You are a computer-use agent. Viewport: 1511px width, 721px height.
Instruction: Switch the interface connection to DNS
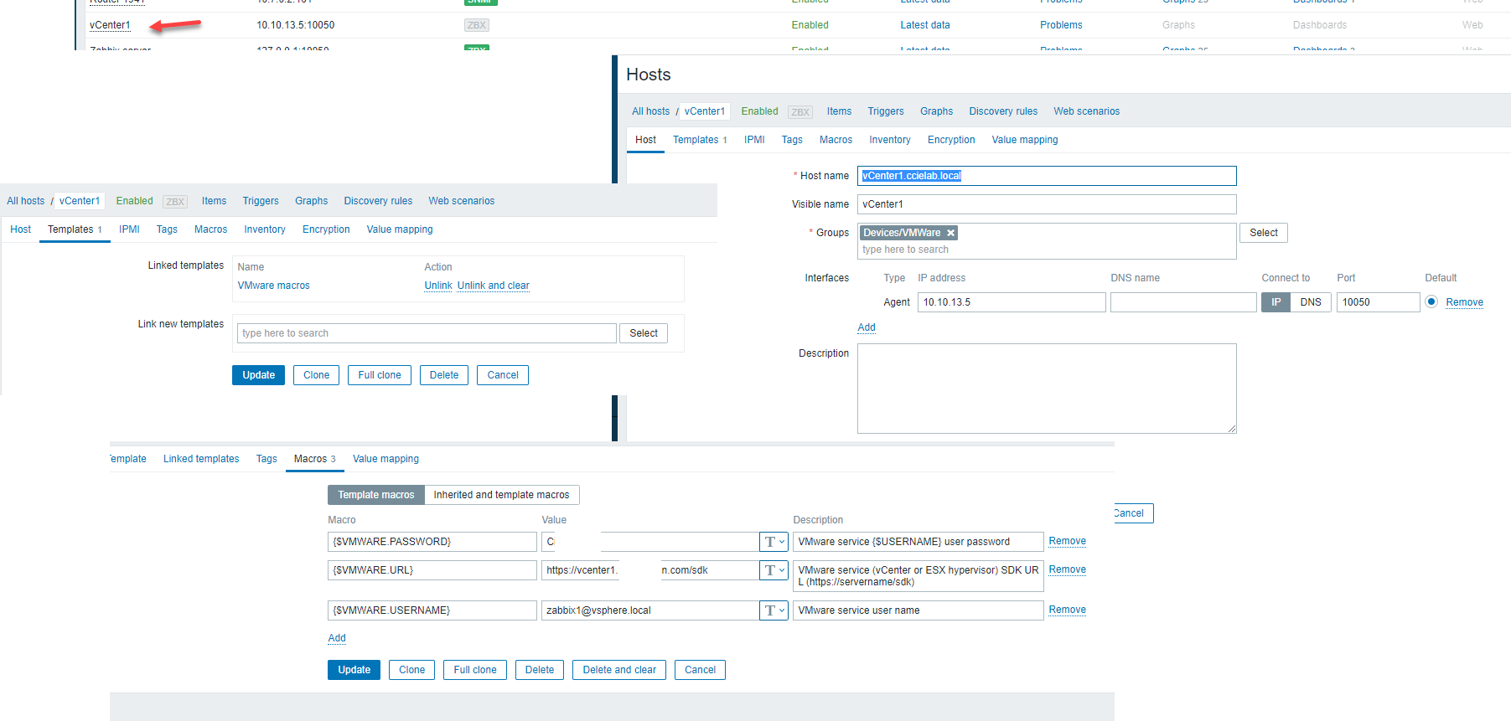click(1311, 302)
